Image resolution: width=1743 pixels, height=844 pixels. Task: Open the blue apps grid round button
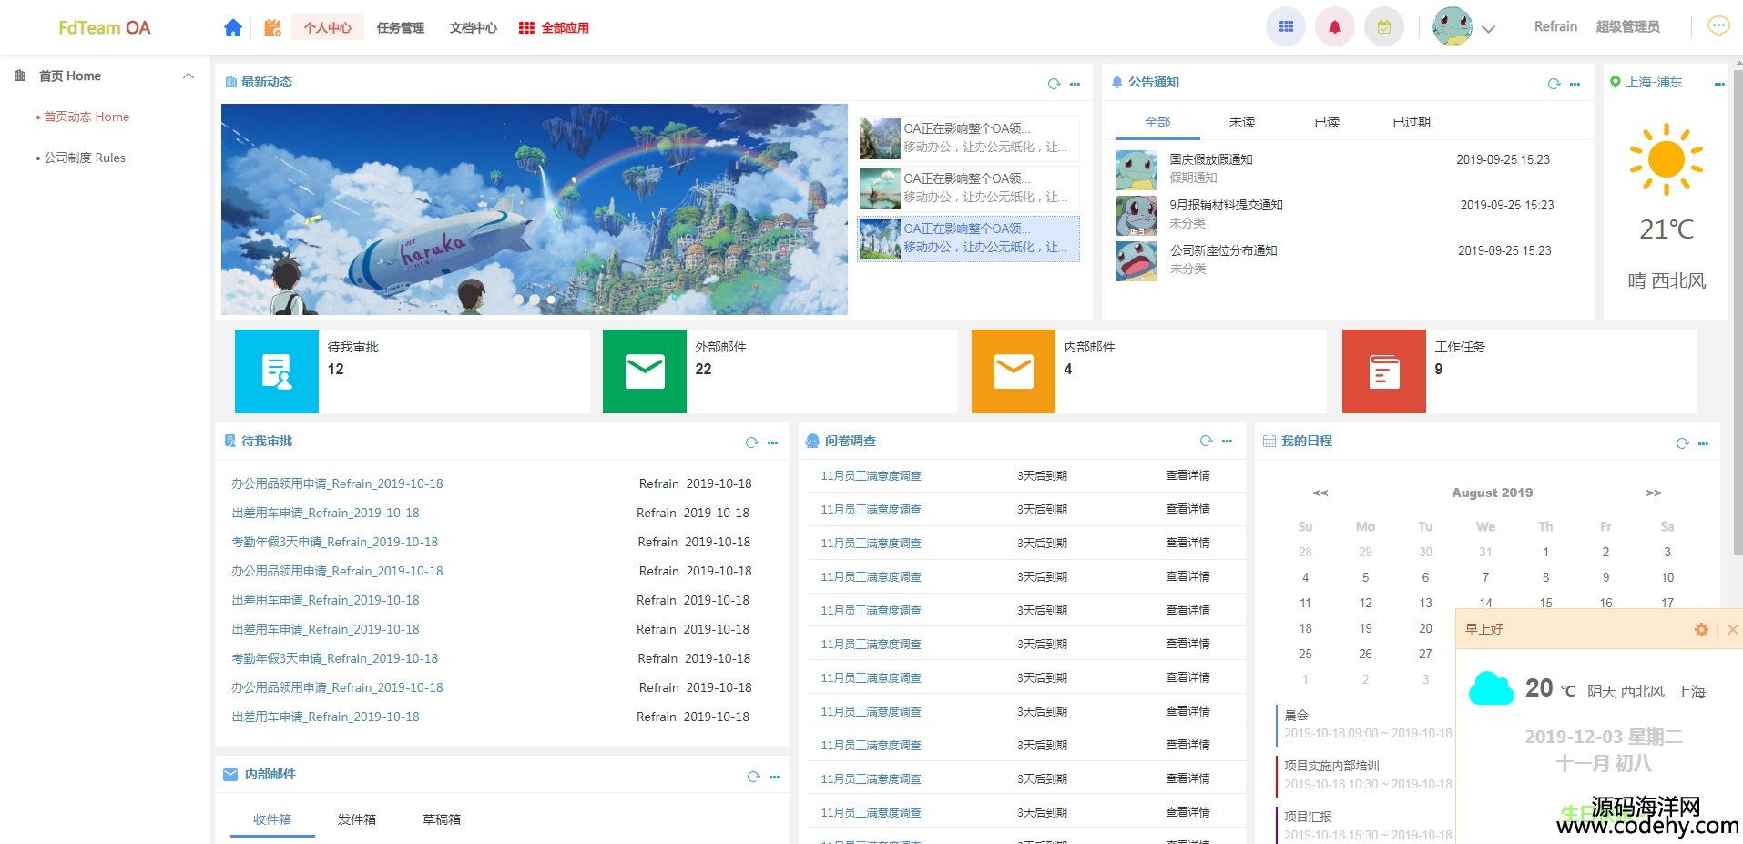pos(1286,27)
